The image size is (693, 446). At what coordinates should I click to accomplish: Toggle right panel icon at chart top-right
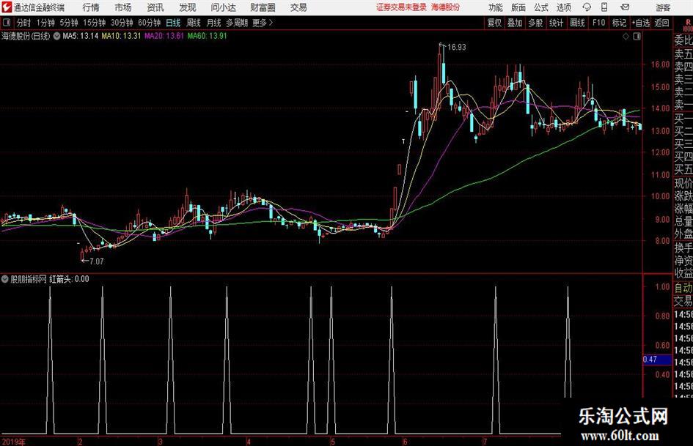point(637,37)
